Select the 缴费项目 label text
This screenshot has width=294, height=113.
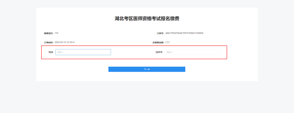click(49, 33)
